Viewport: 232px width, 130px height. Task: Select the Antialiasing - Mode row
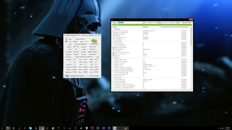pos(151,64)
